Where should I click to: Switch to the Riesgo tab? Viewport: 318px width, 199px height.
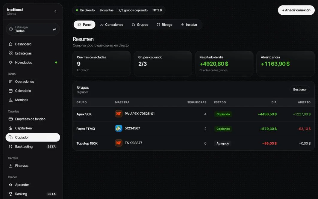coord(164,25)
